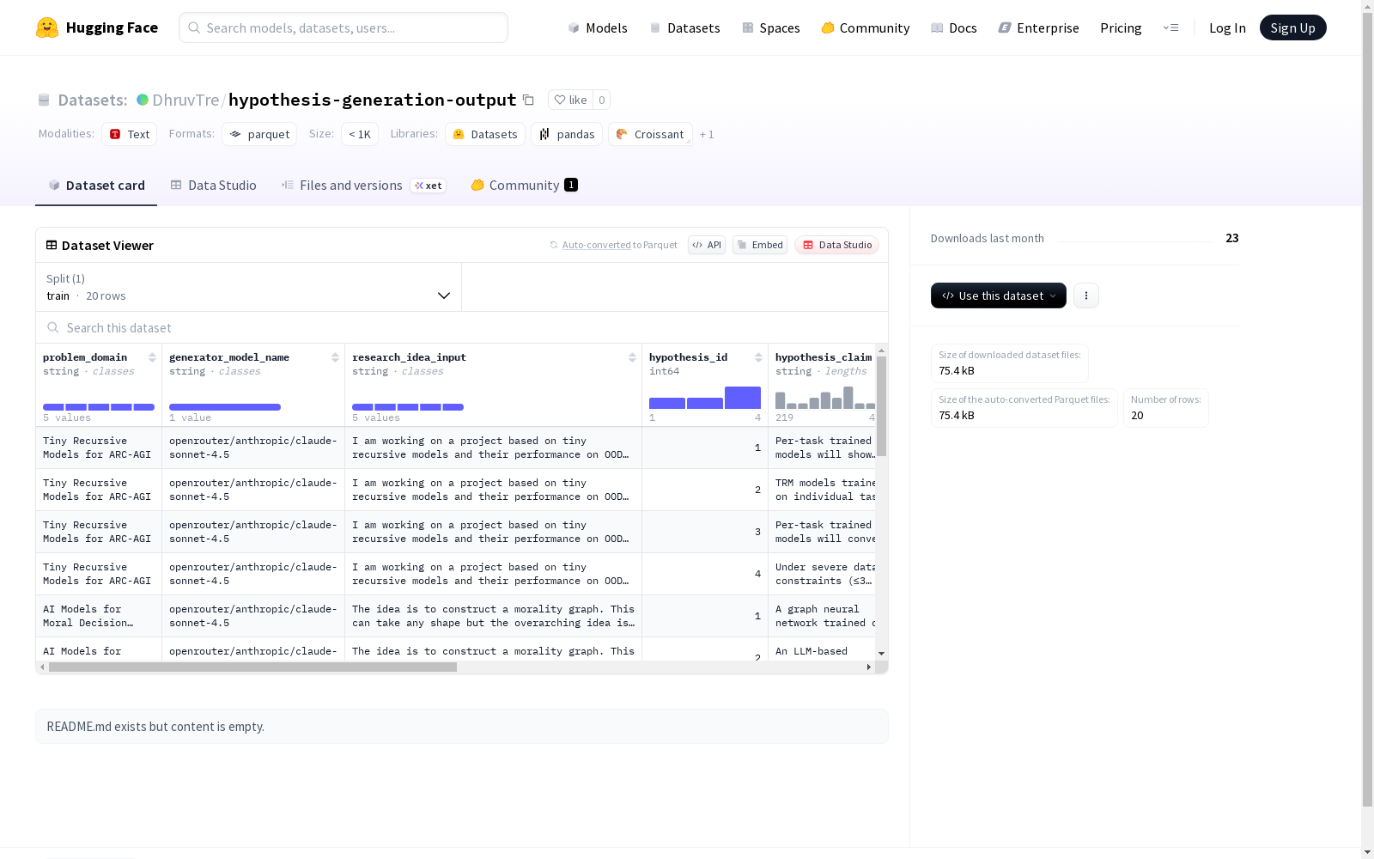Click the < 1K size tag
This screenshot has width=1374, height=859.
coord(360,134)
